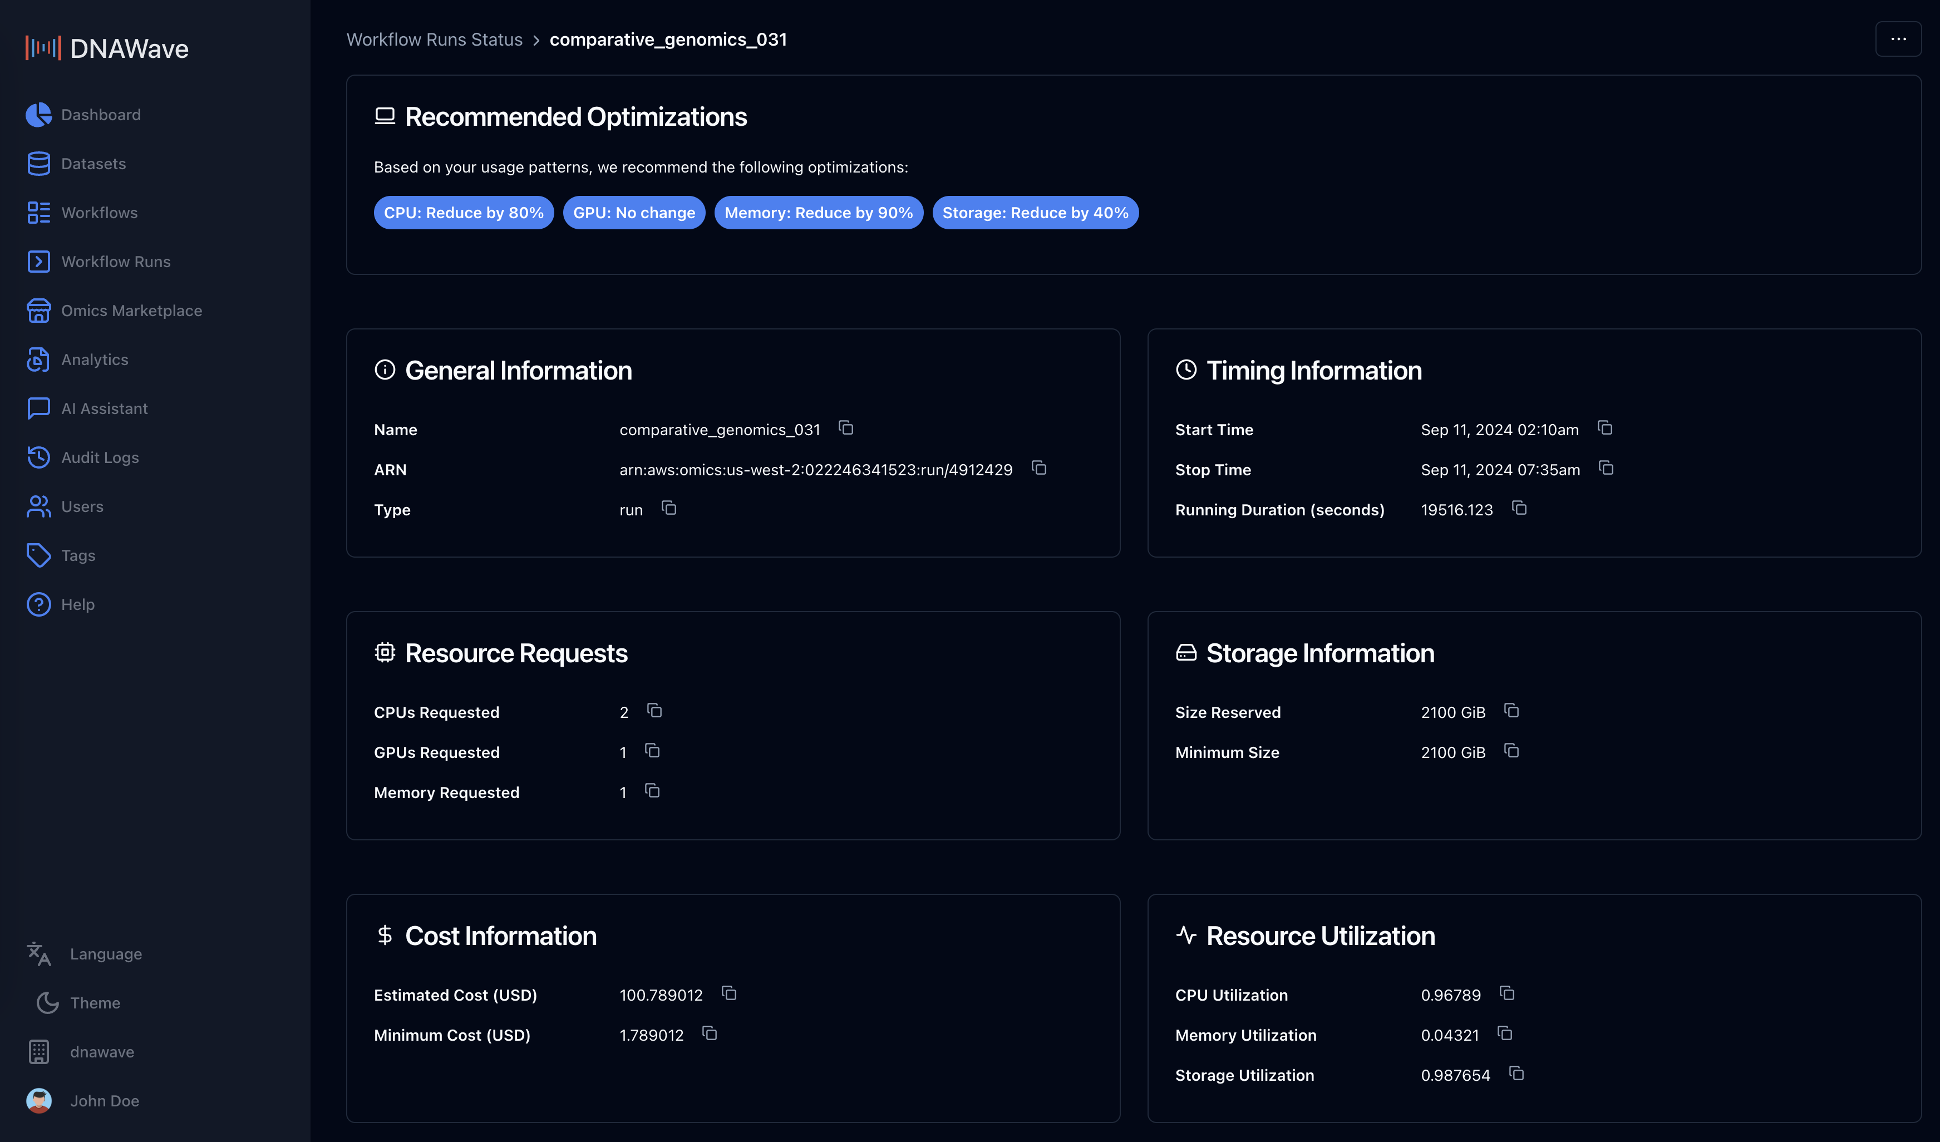Screen dimensions: 1940x1142
Task: Navigate to Workflow Runs Status breadcrumb
Action: pyautogui.click(x=434, y=38)
